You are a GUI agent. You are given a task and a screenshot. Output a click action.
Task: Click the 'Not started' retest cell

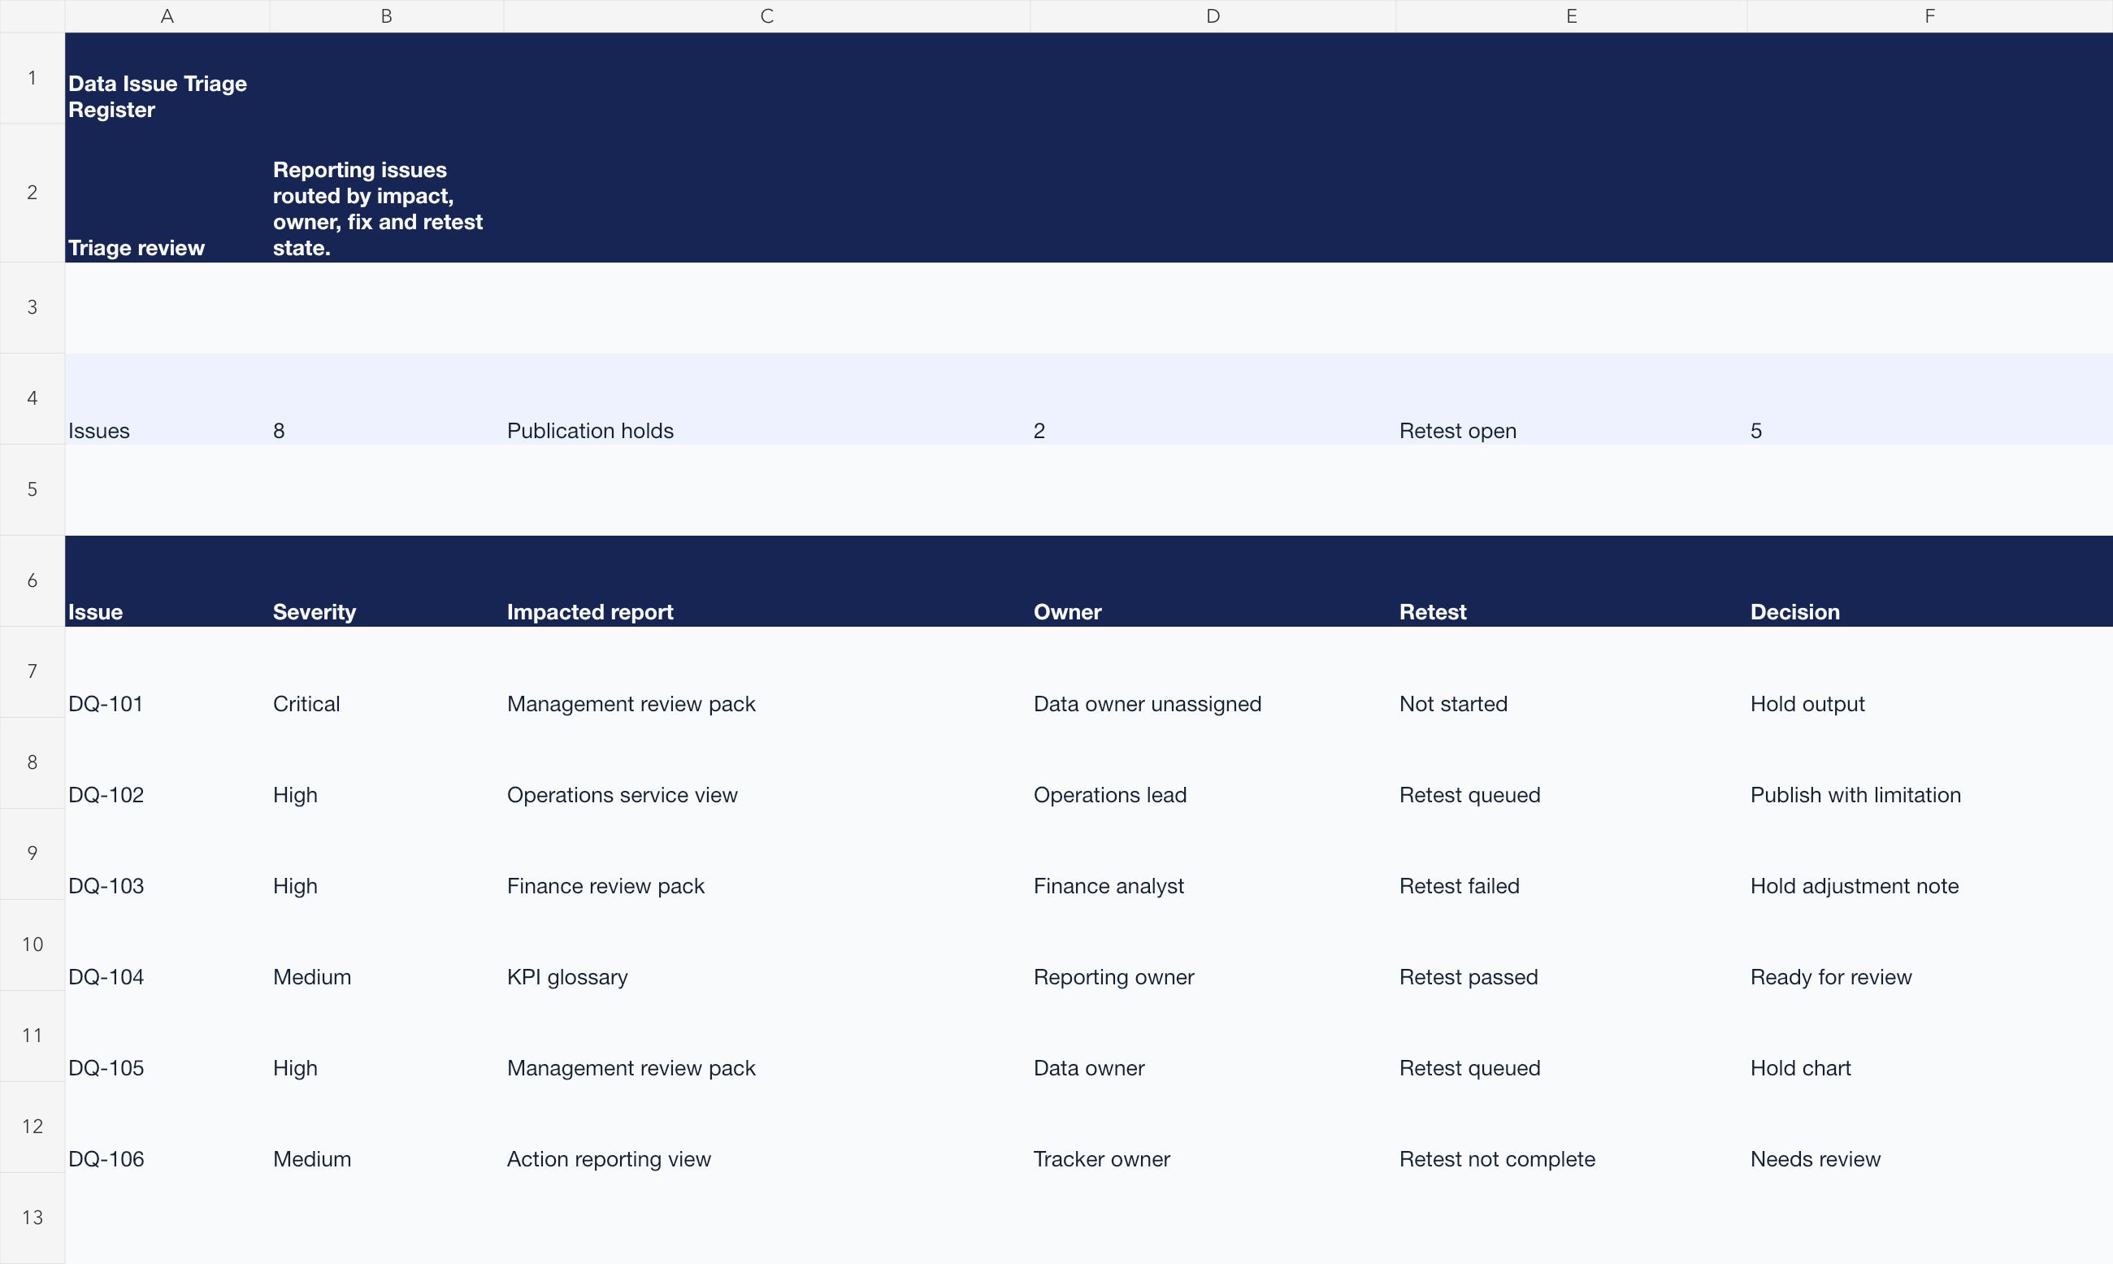1572,672
